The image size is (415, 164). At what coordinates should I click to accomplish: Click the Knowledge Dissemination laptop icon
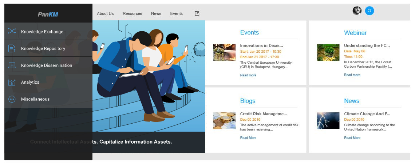click(12, 65)
